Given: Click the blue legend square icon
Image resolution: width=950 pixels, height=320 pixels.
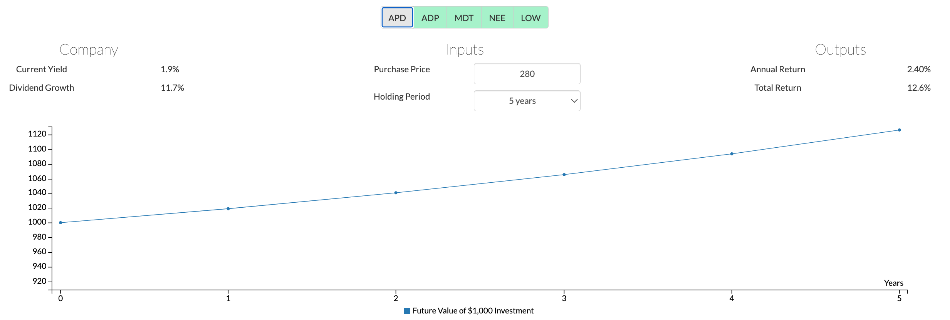Looking at the screenshot, I should [407, 311].
